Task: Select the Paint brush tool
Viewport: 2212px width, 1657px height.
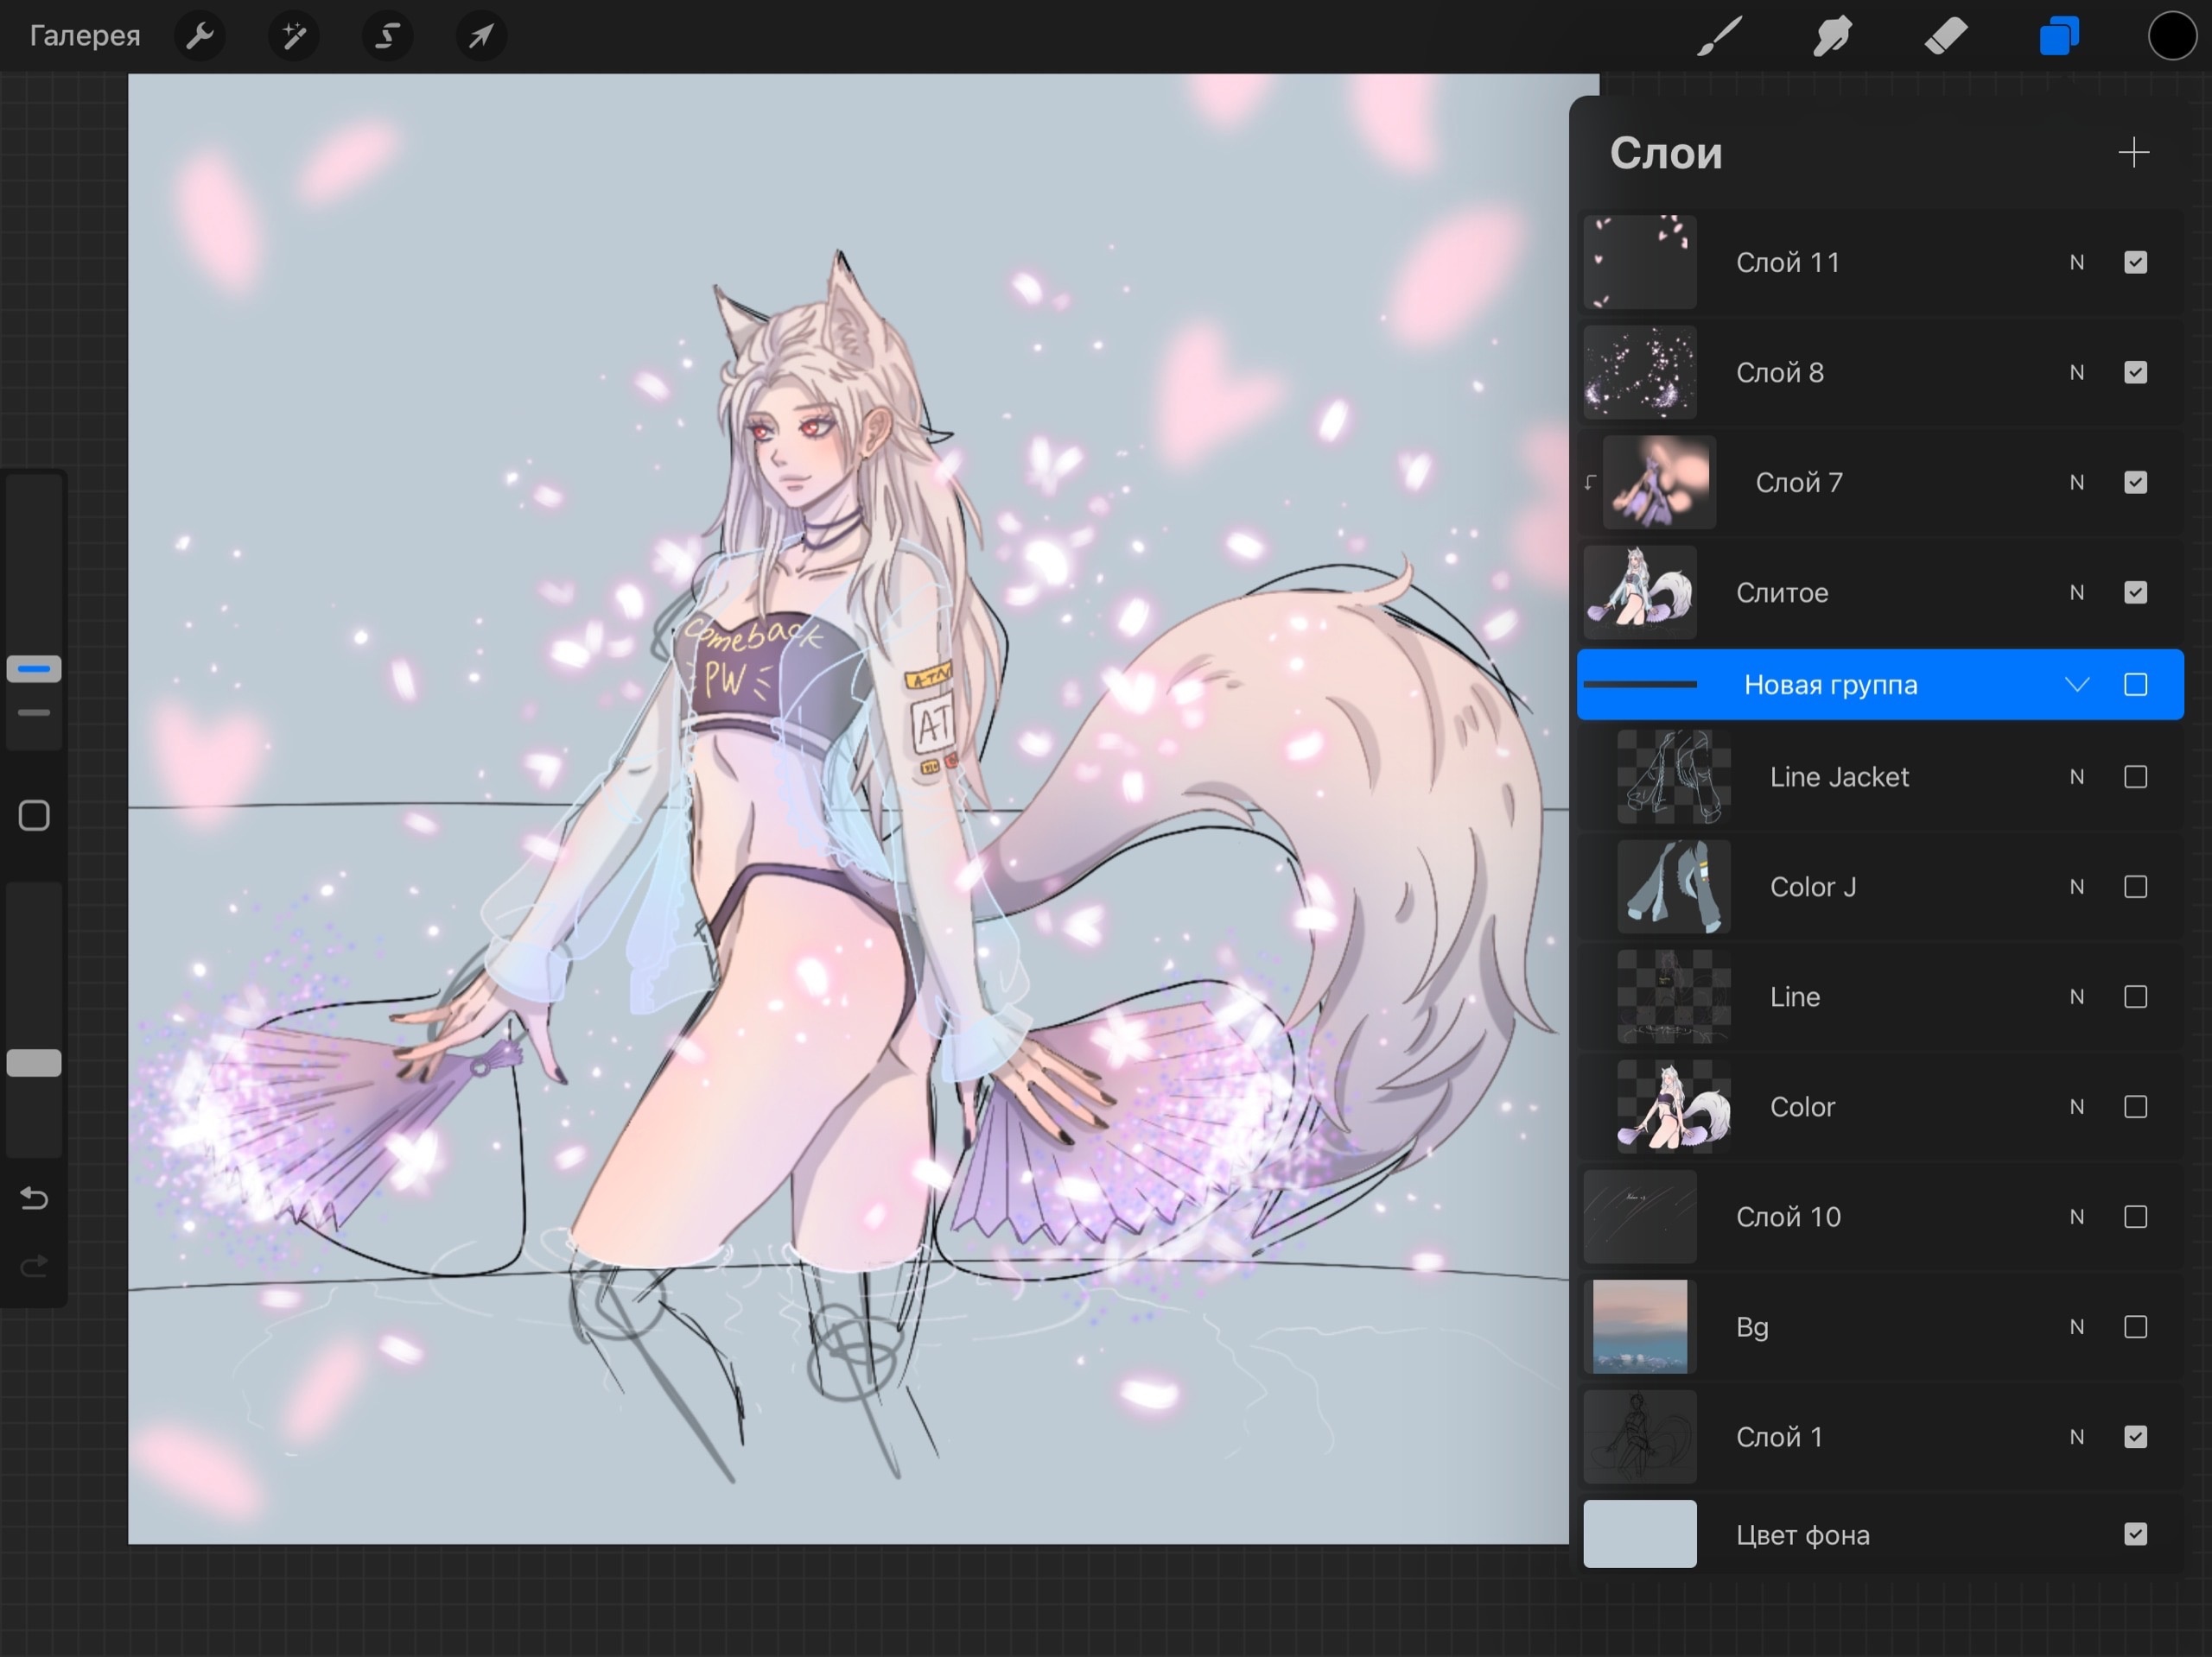Action: (1719, 37)
